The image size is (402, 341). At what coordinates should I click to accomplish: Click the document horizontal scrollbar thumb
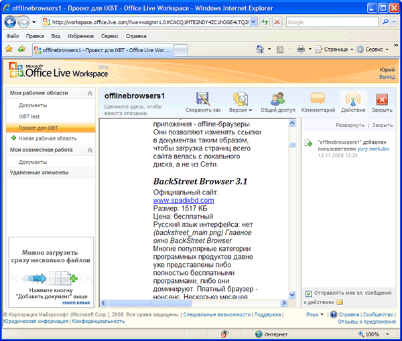149,303
